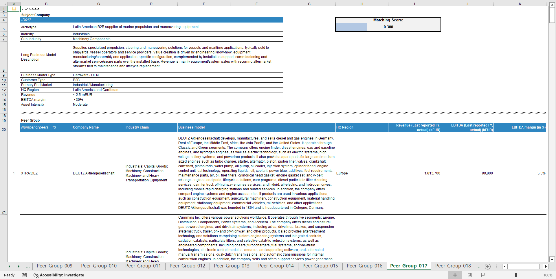Zoom in using the plus icon
Image resolution: width=556 pixels, height=279 pixels.
[x=537, y=275]
